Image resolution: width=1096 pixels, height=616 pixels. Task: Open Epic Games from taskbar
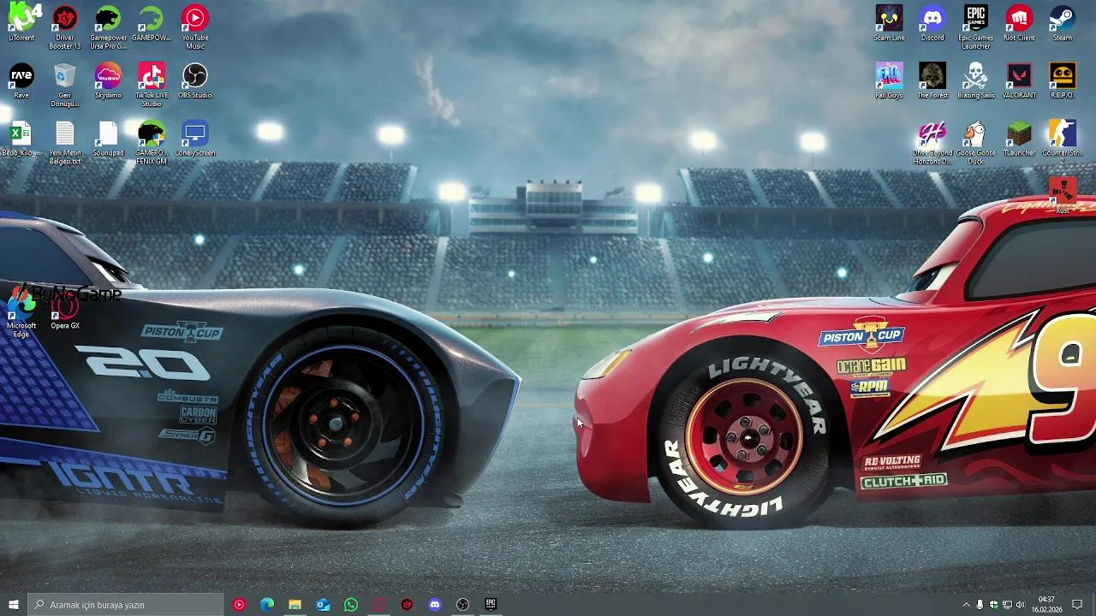point(491,605)
